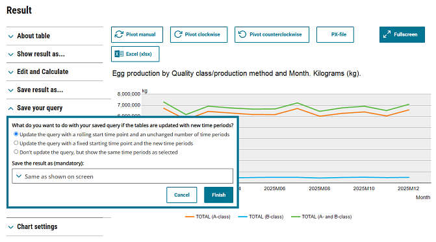Cancel the save query dialog

(x=181, y=195)
